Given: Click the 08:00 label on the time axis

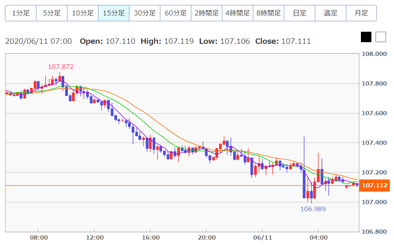Looking at the screenshot, I should 39,237.
